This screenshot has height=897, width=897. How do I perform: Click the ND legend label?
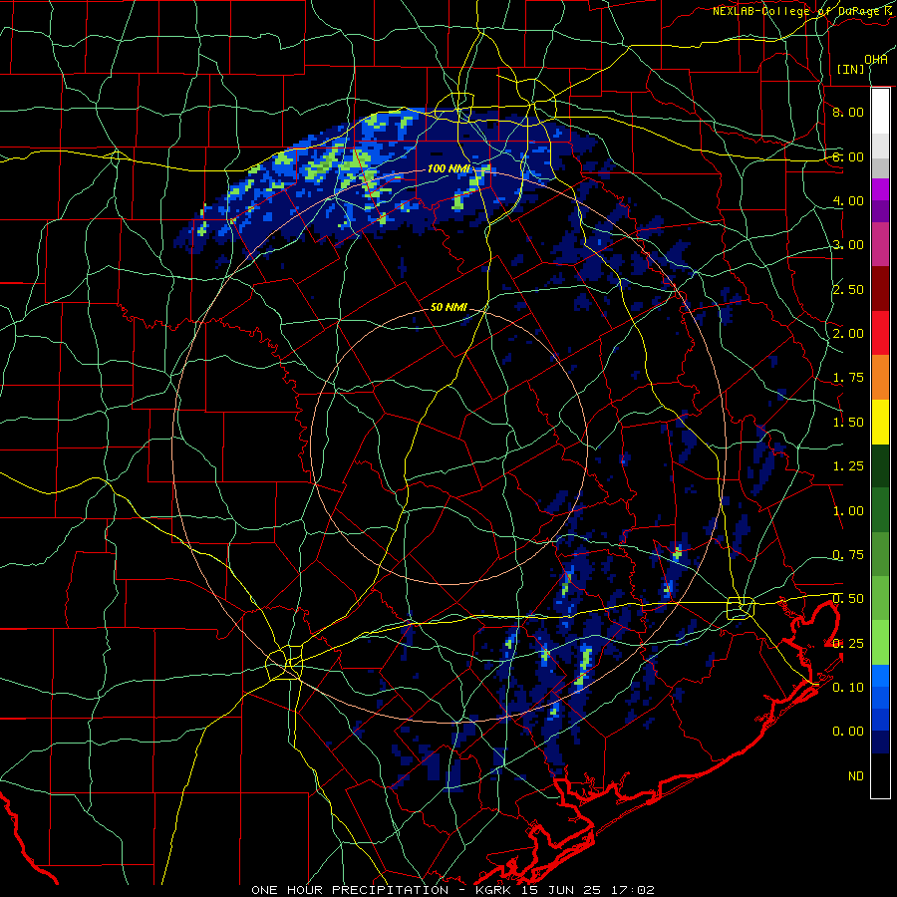point(856,776)
